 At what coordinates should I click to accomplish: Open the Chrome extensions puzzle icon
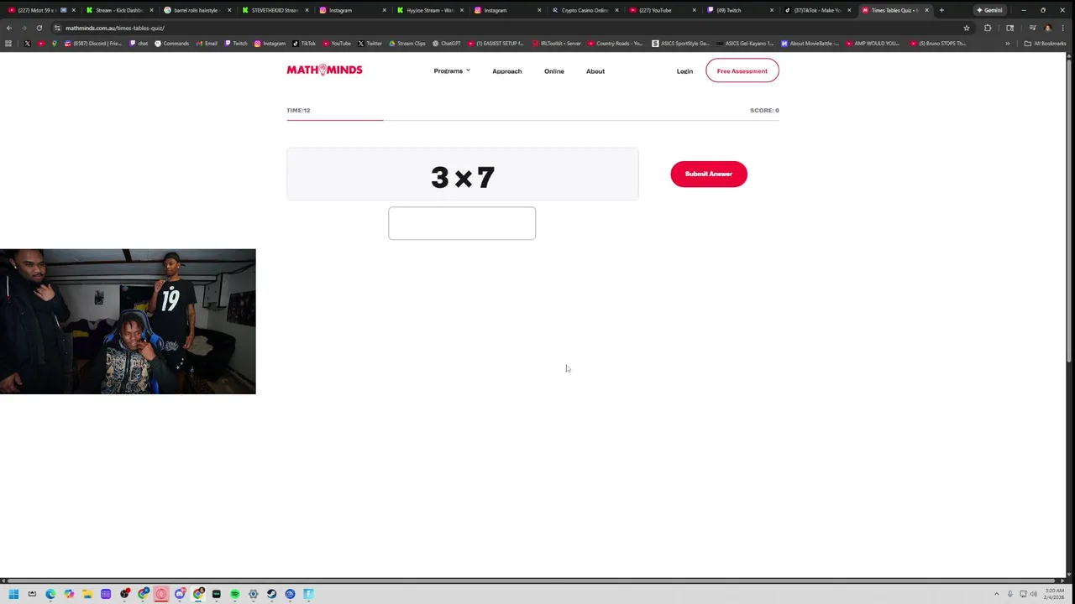(988, 28)
